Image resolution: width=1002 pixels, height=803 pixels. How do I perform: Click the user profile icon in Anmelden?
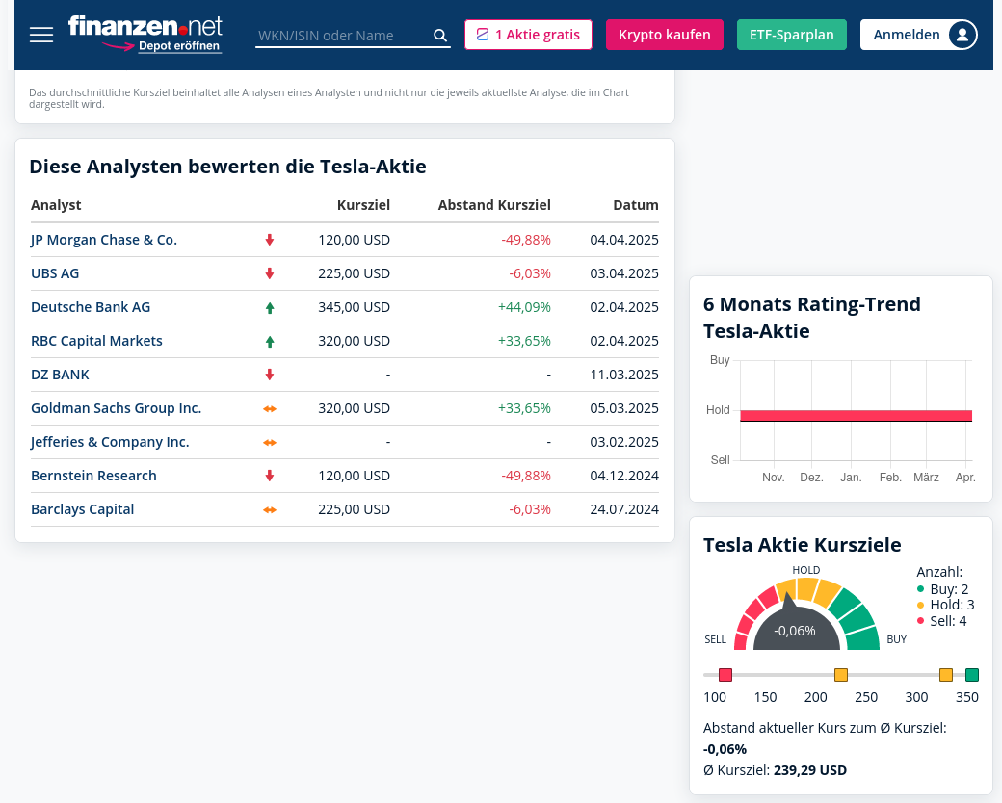tap(962, 35)
